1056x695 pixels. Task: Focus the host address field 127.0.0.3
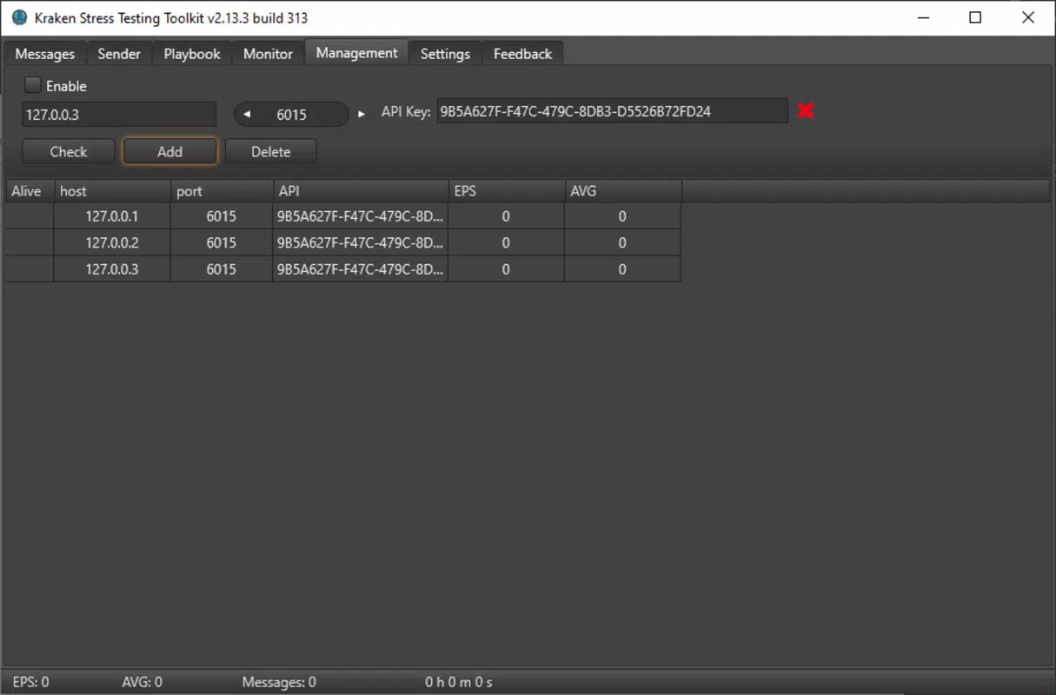tap(119, 114)
